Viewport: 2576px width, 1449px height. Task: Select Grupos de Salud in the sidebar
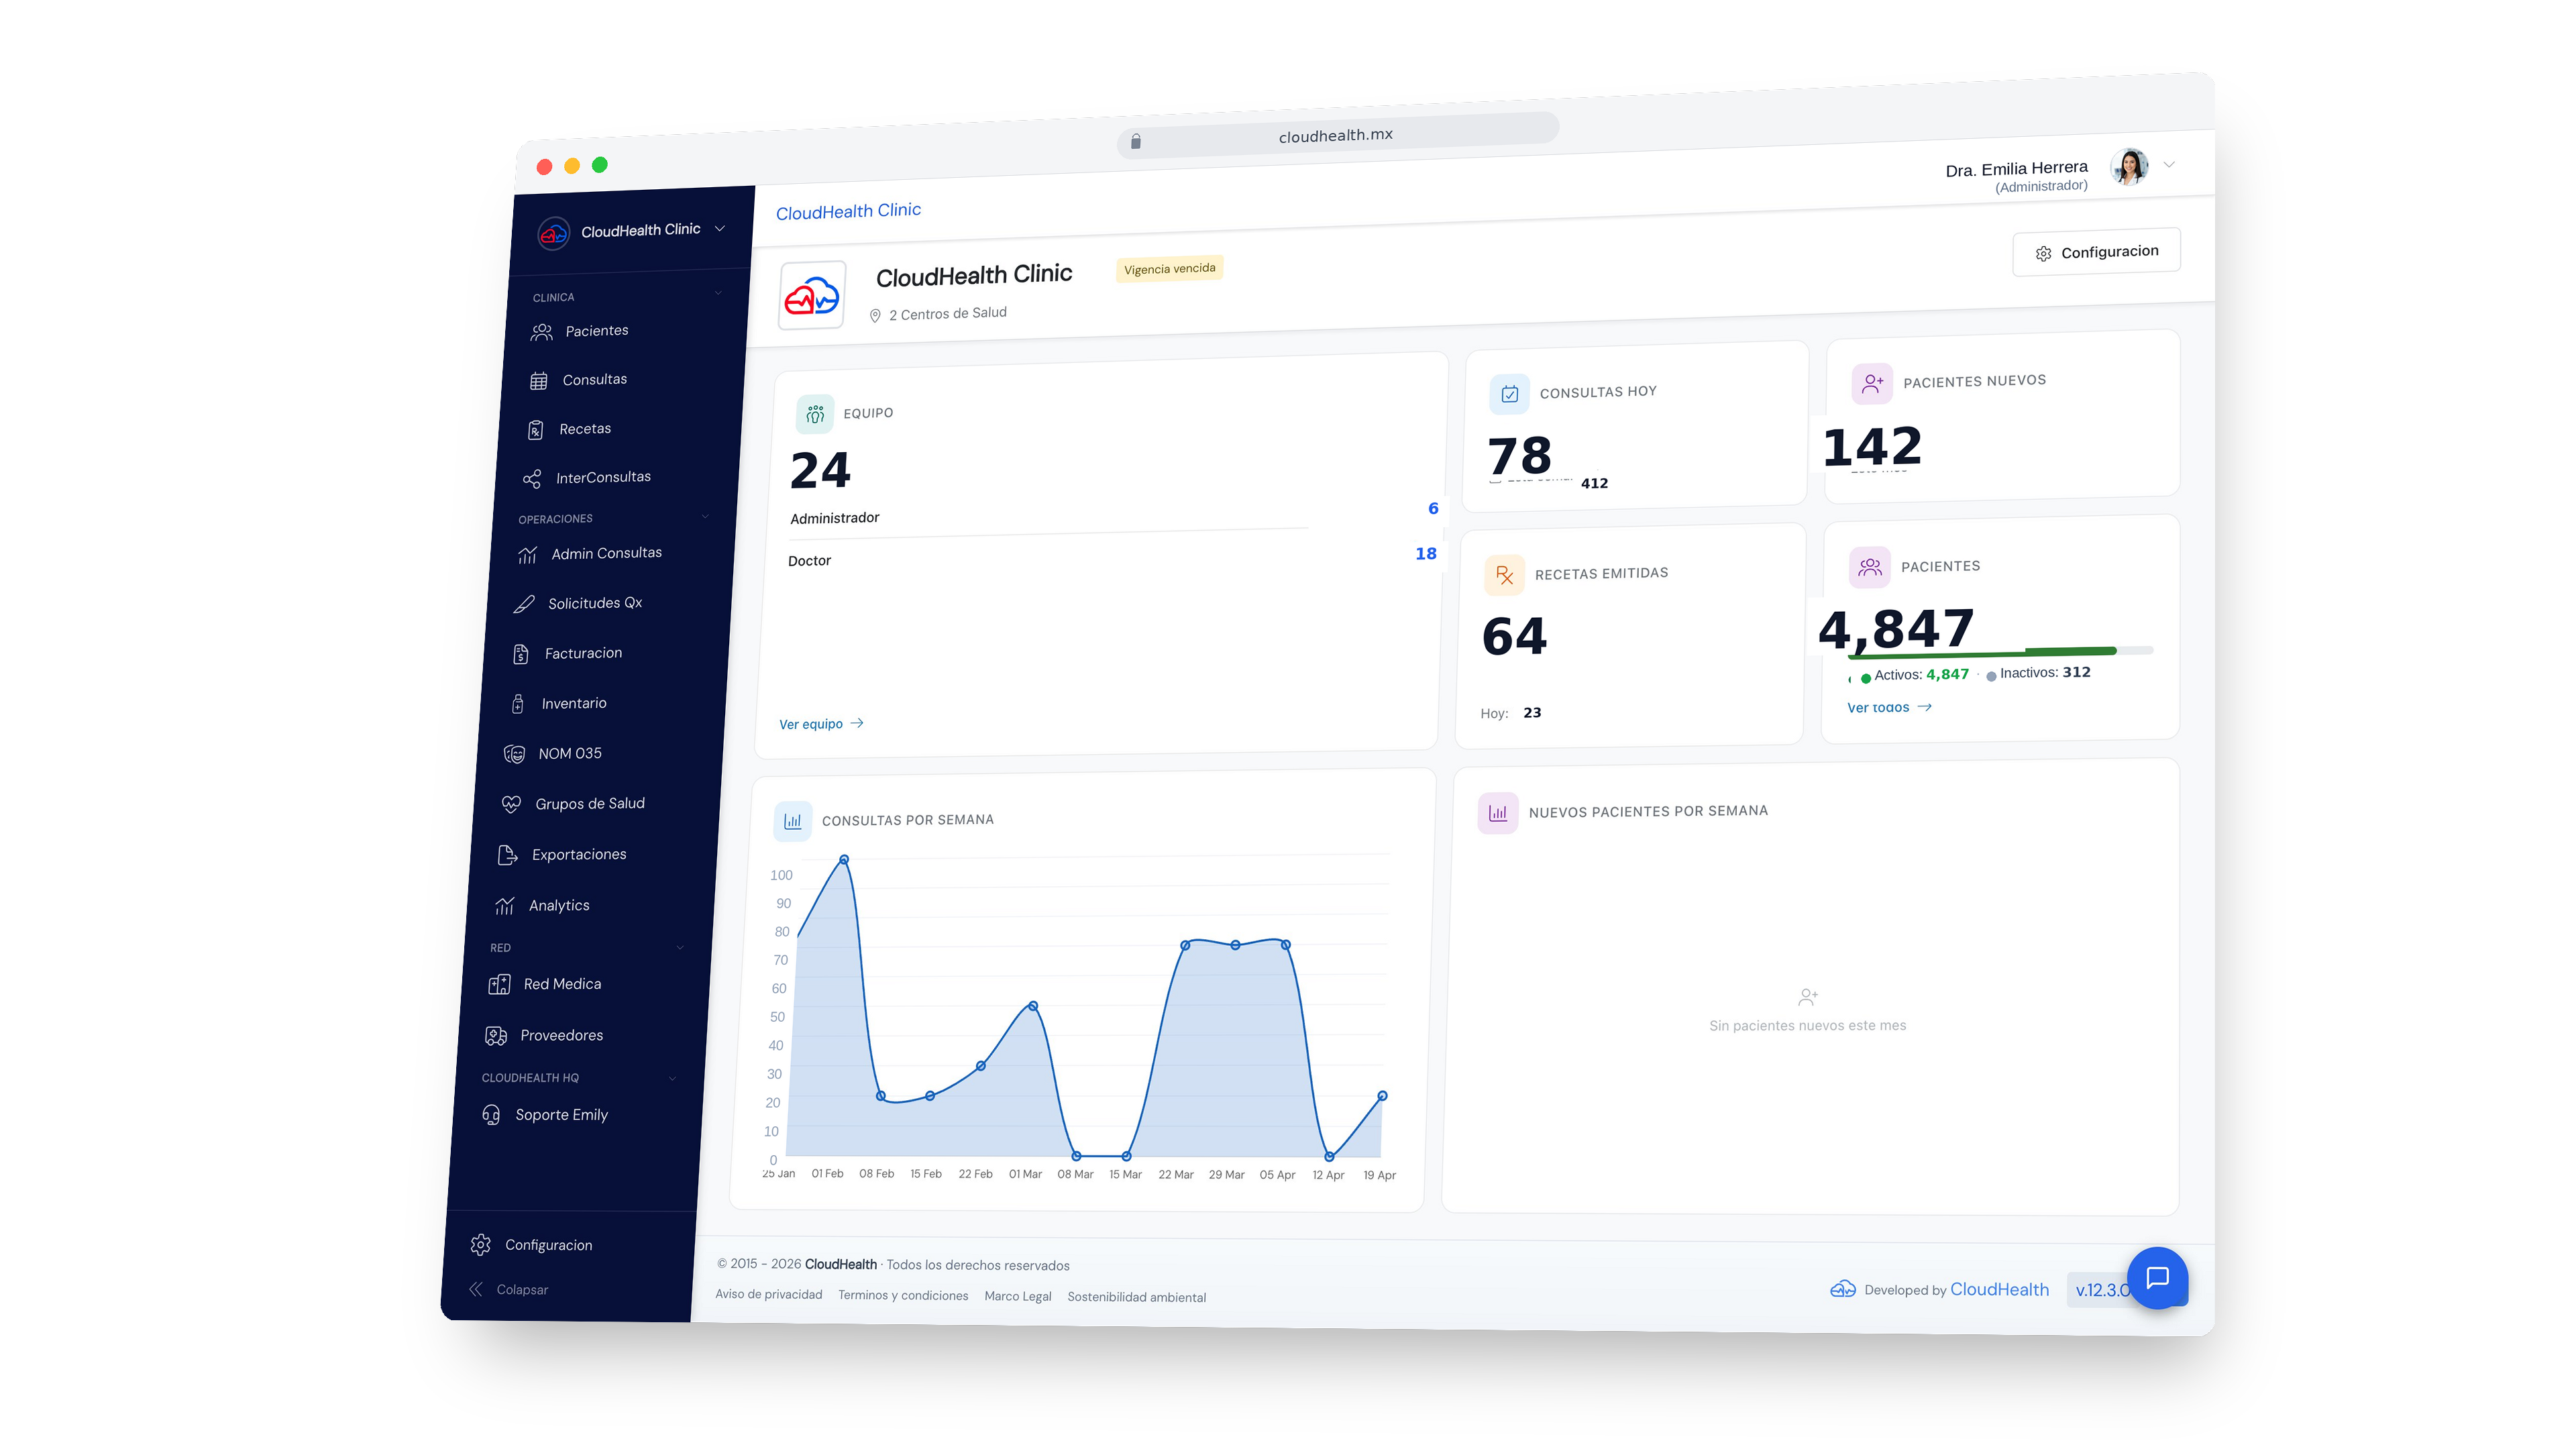click(591, 803)
